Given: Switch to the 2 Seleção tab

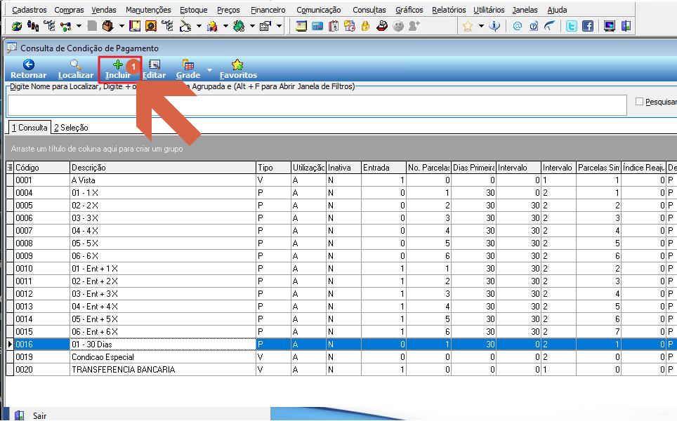Looking at the screenshot, I should point(71,127).
